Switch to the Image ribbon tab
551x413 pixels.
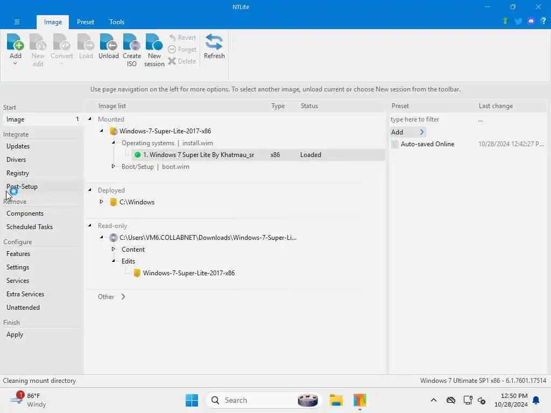click(x=53, y=22)
